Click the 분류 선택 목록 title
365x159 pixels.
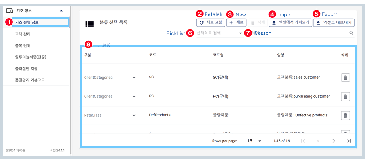[x=113, y=23]
